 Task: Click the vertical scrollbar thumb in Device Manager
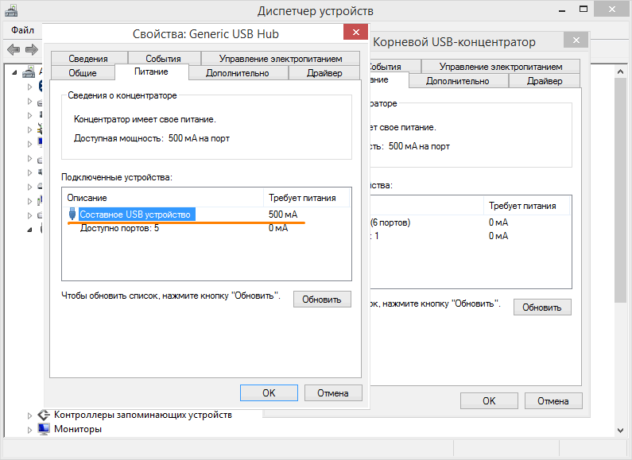(620, 190)
